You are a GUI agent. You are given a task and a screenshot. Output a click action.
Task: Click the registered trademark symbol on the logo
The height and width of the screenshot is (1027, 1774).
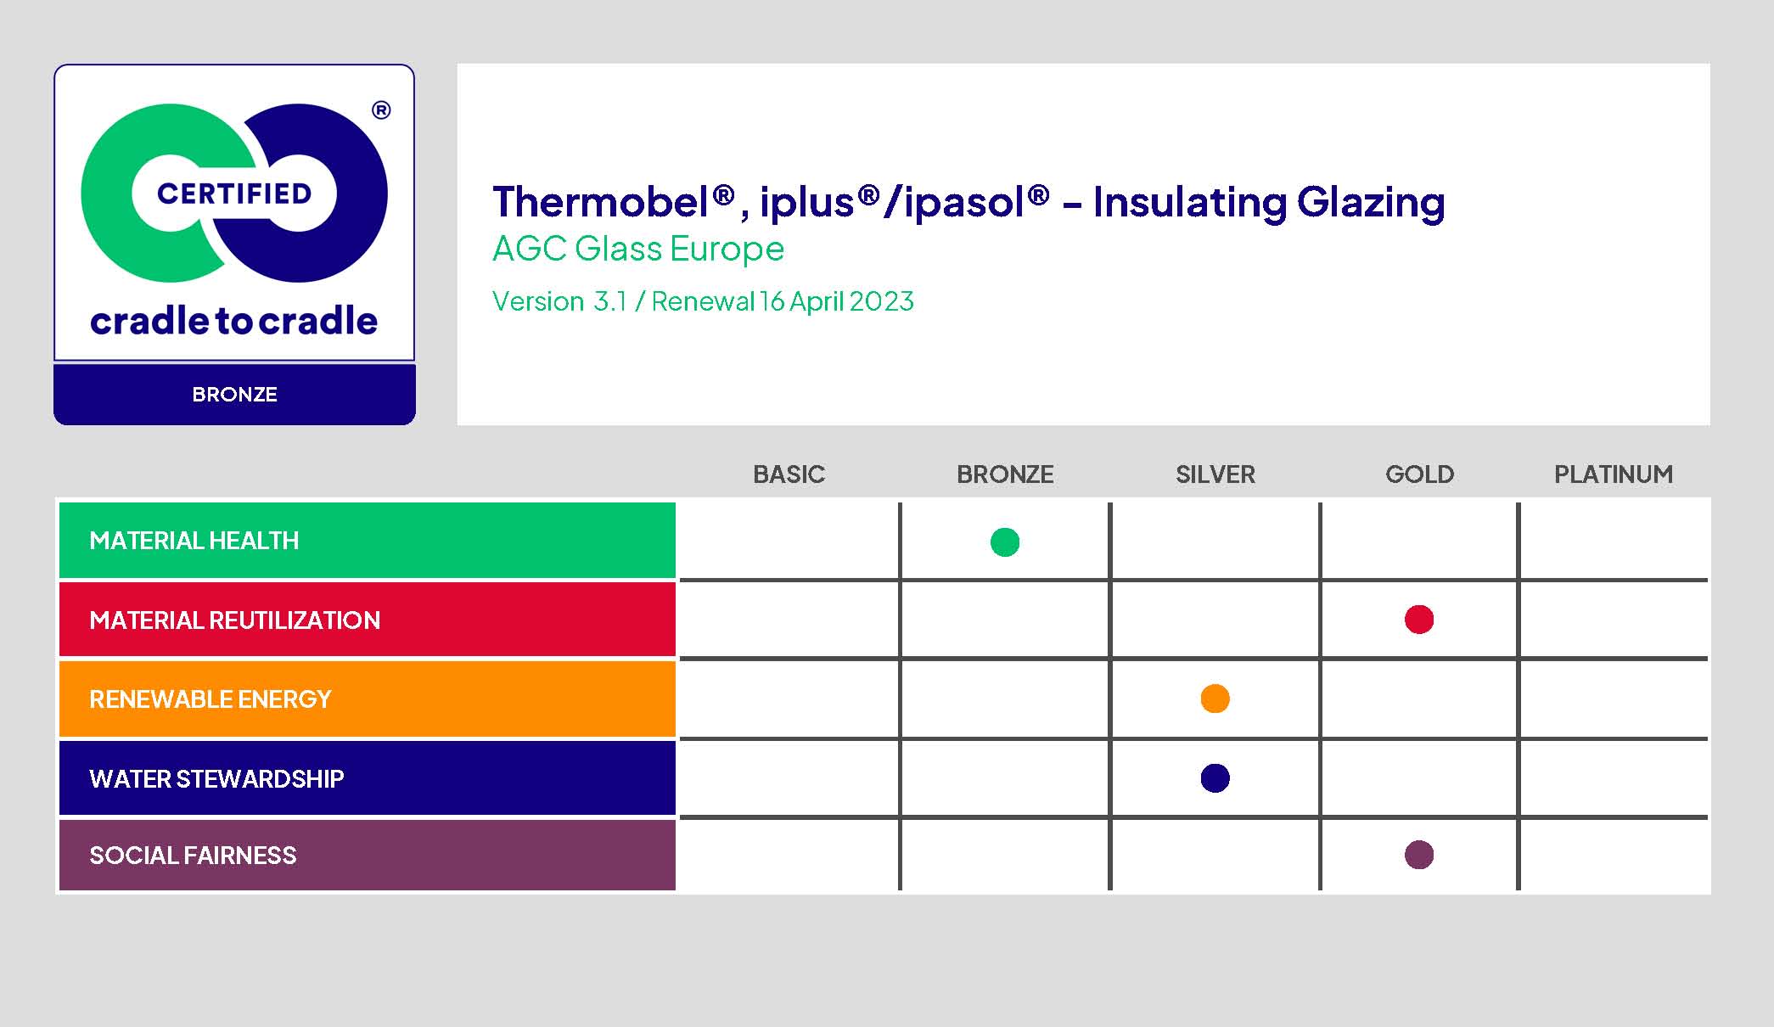click(382, 110)
